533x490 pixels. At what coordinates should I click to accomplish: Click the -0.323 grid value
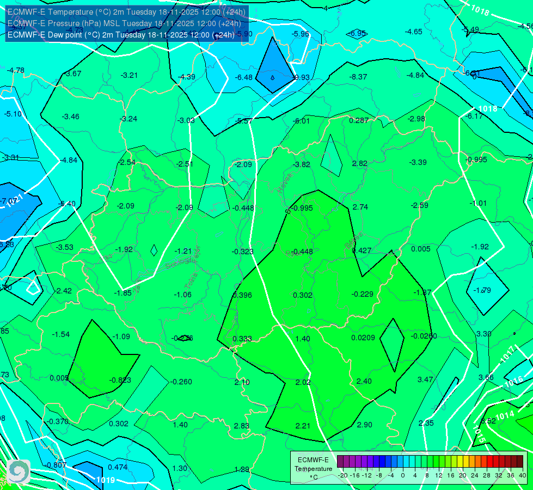[x=242, y=252]
